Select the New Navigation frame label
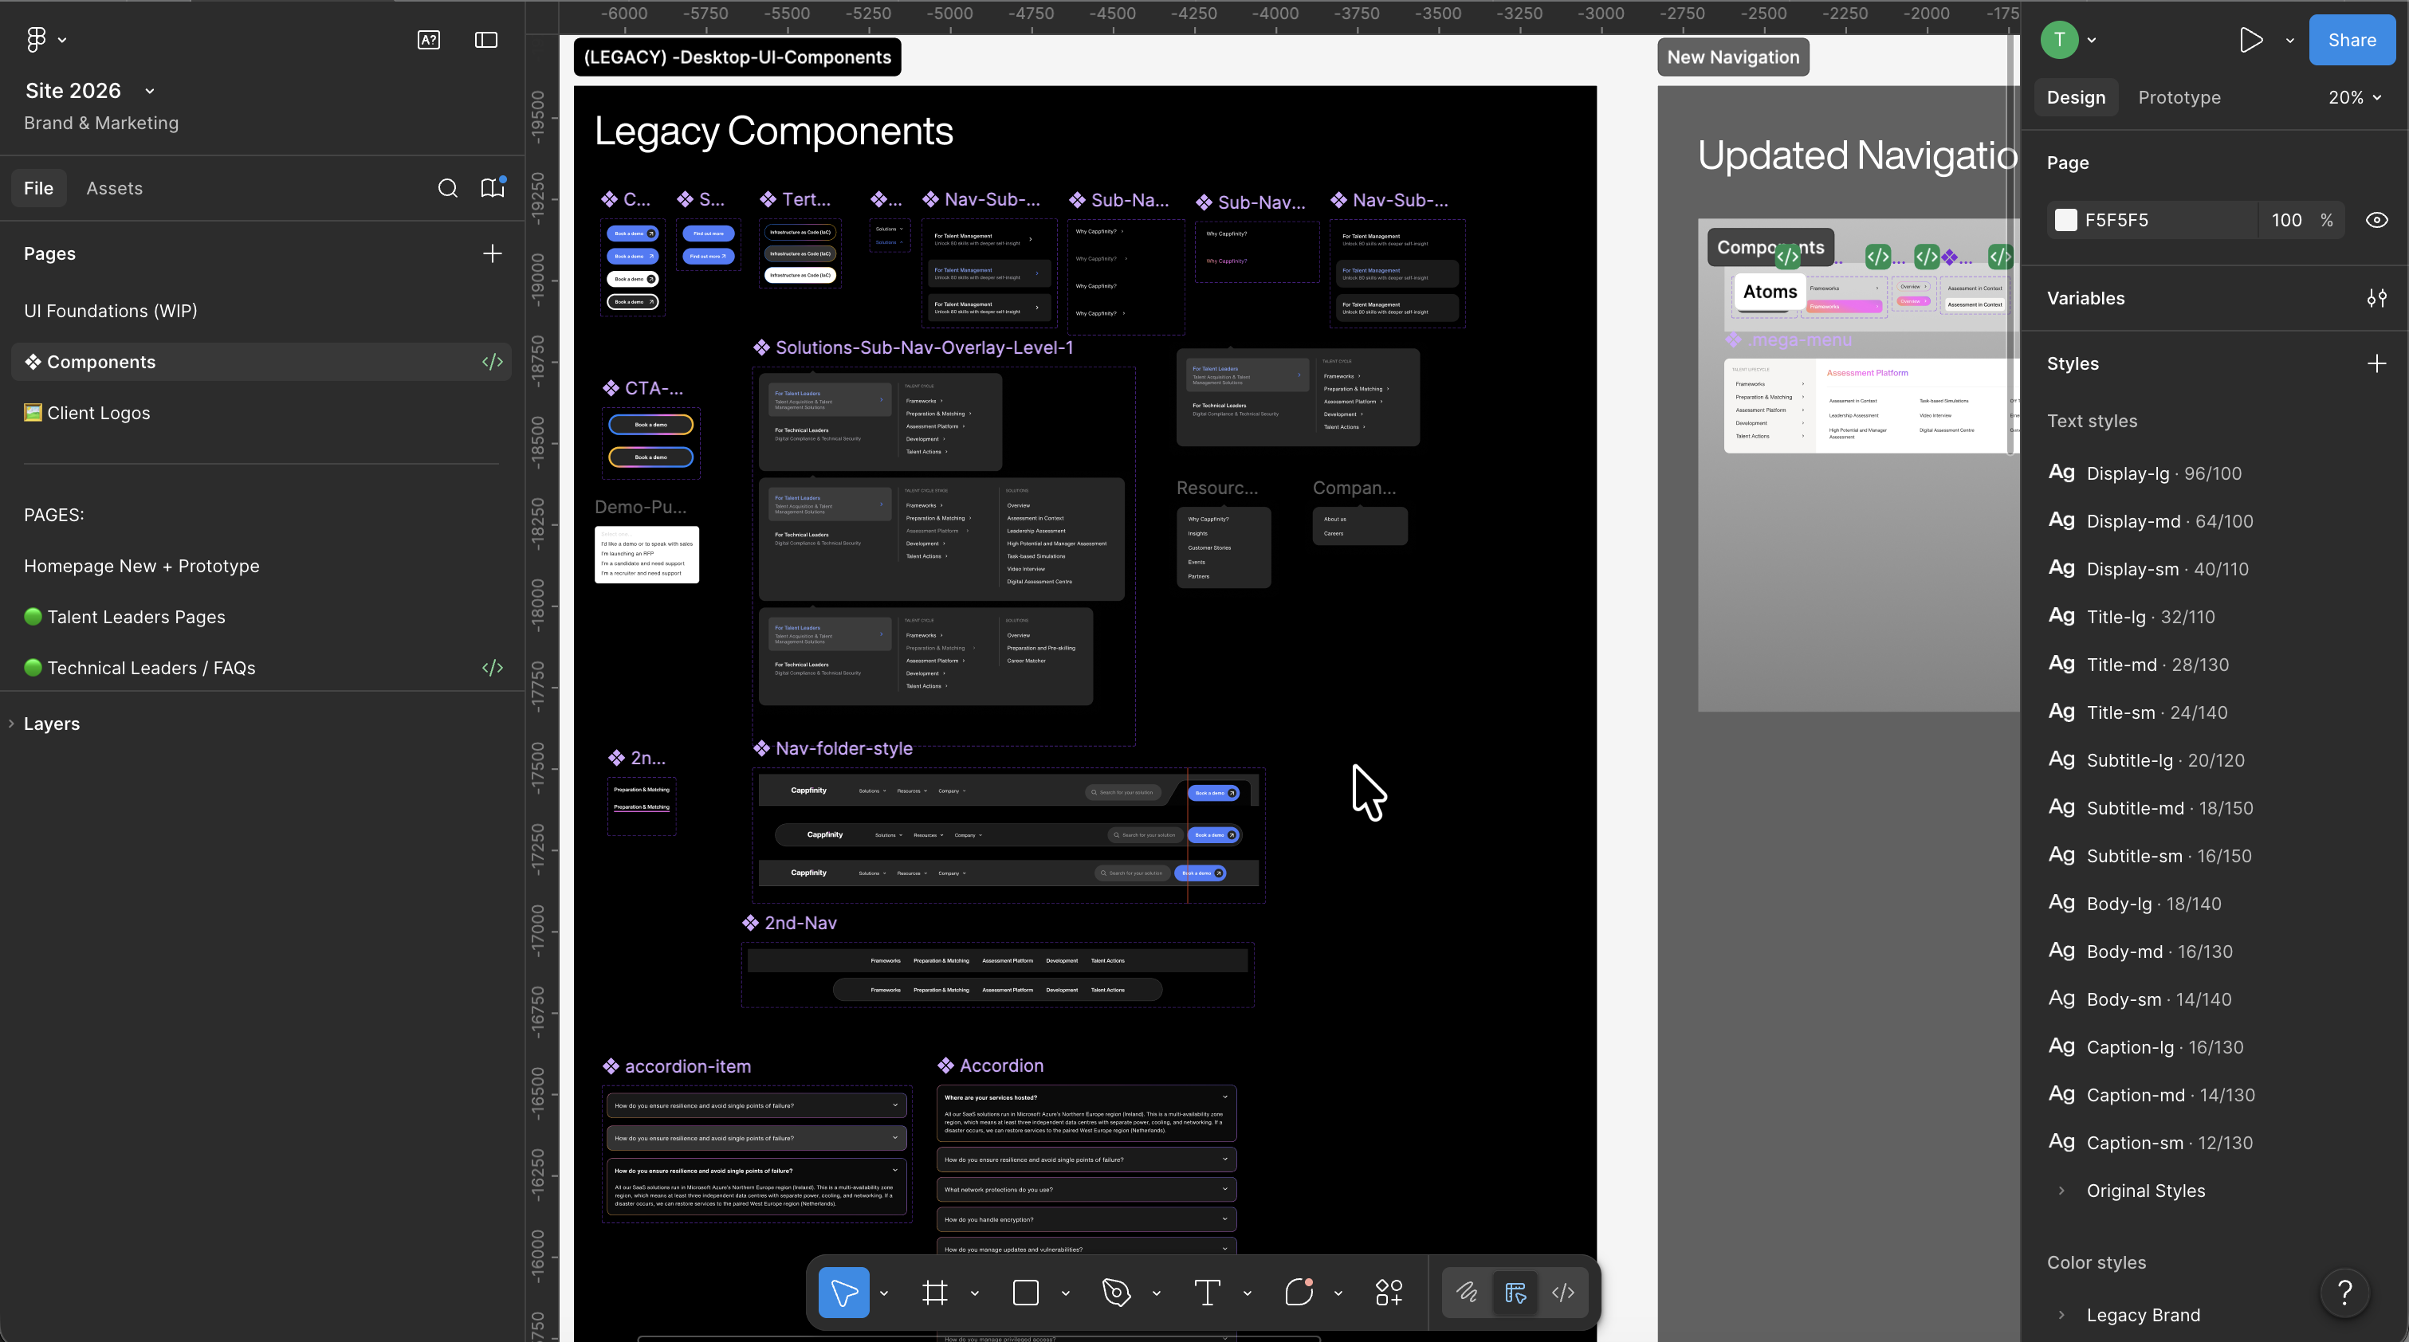 (x=1733, y=57)
